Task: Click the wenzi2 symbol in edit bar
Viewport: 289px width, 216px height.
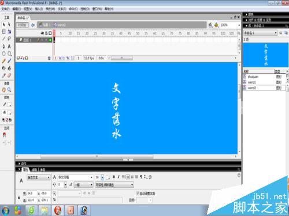Action: [60, 25]
